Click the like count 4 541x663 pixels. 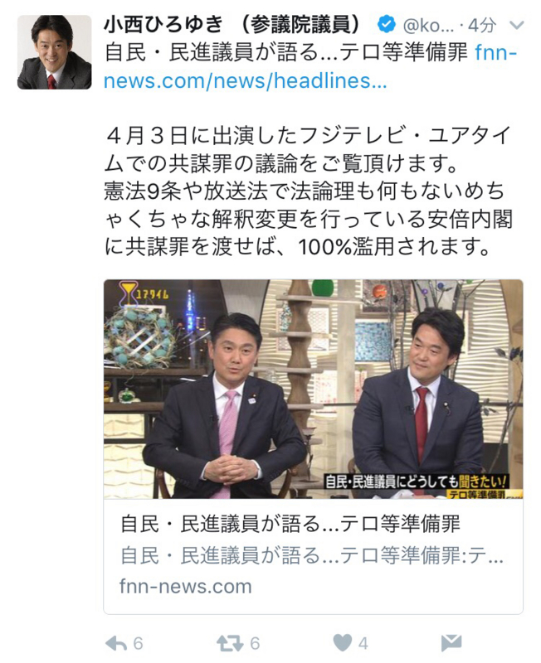tap(363, 644)
